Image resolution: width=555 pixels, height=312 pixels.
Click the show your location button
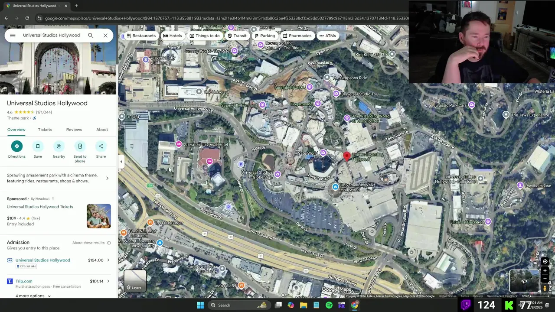tap(545, 261)
